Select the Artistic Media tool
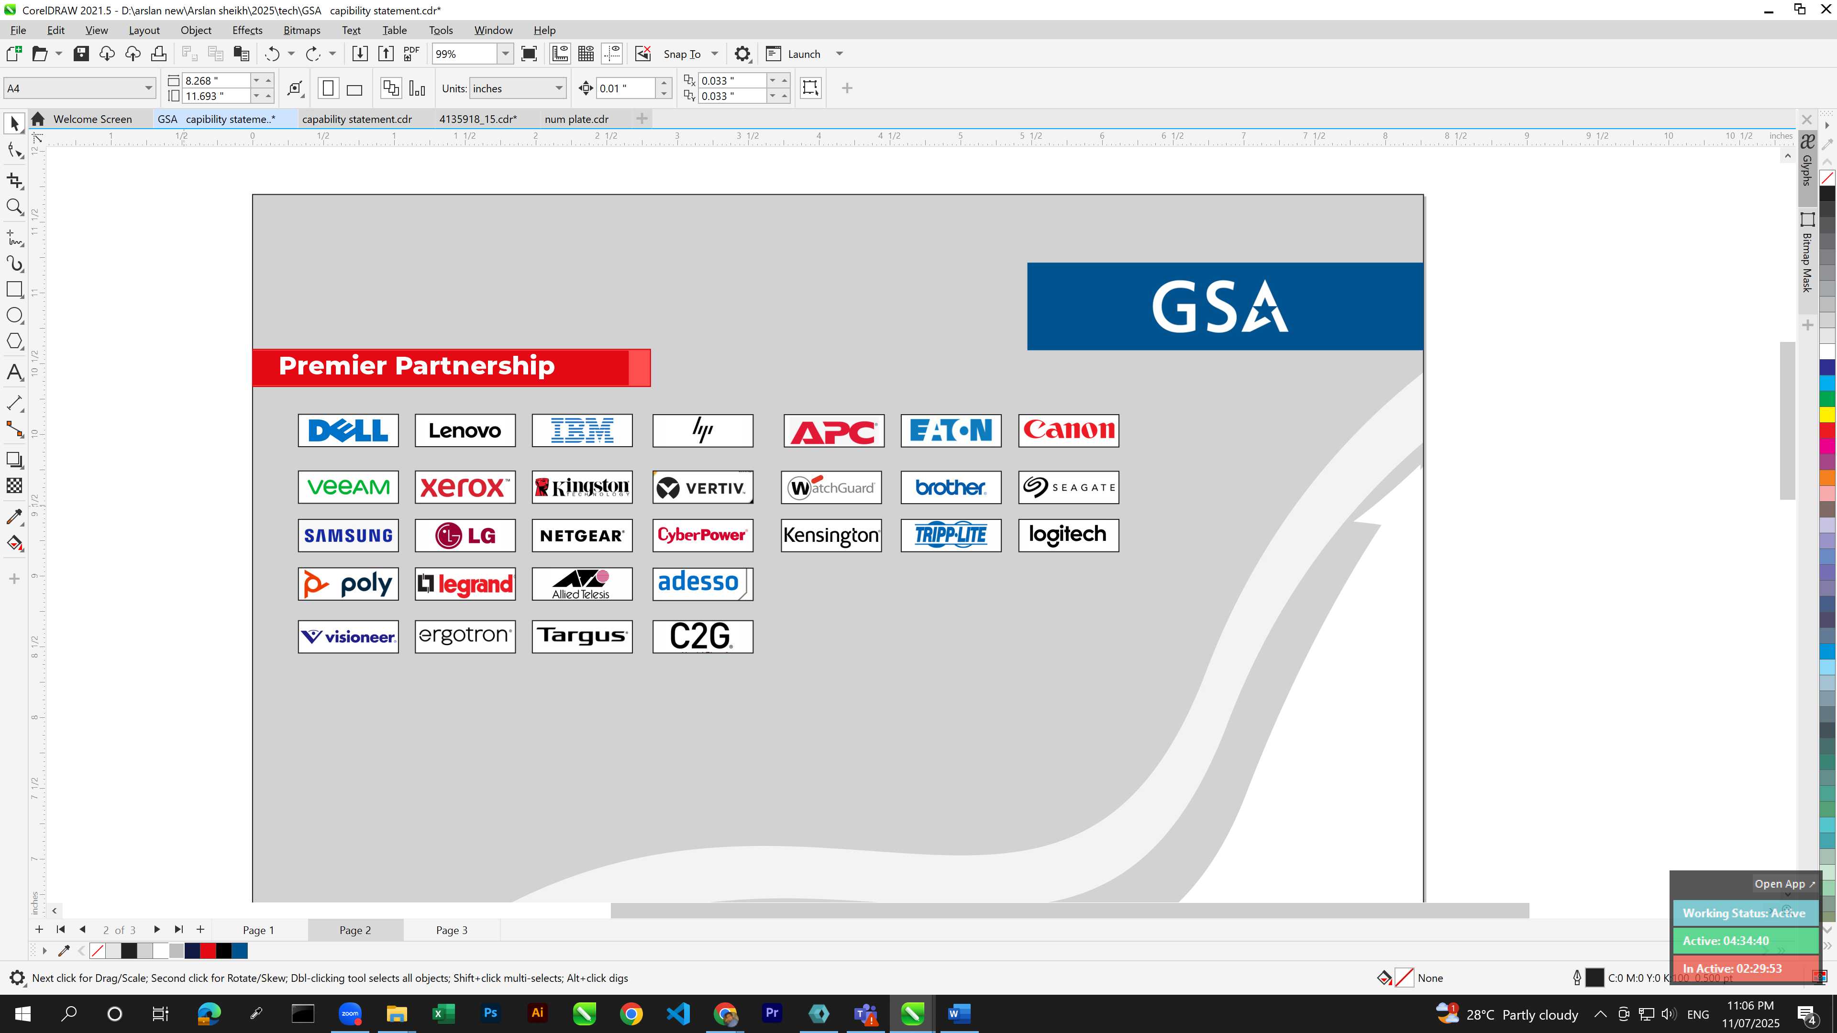 [x=14, y=264]
